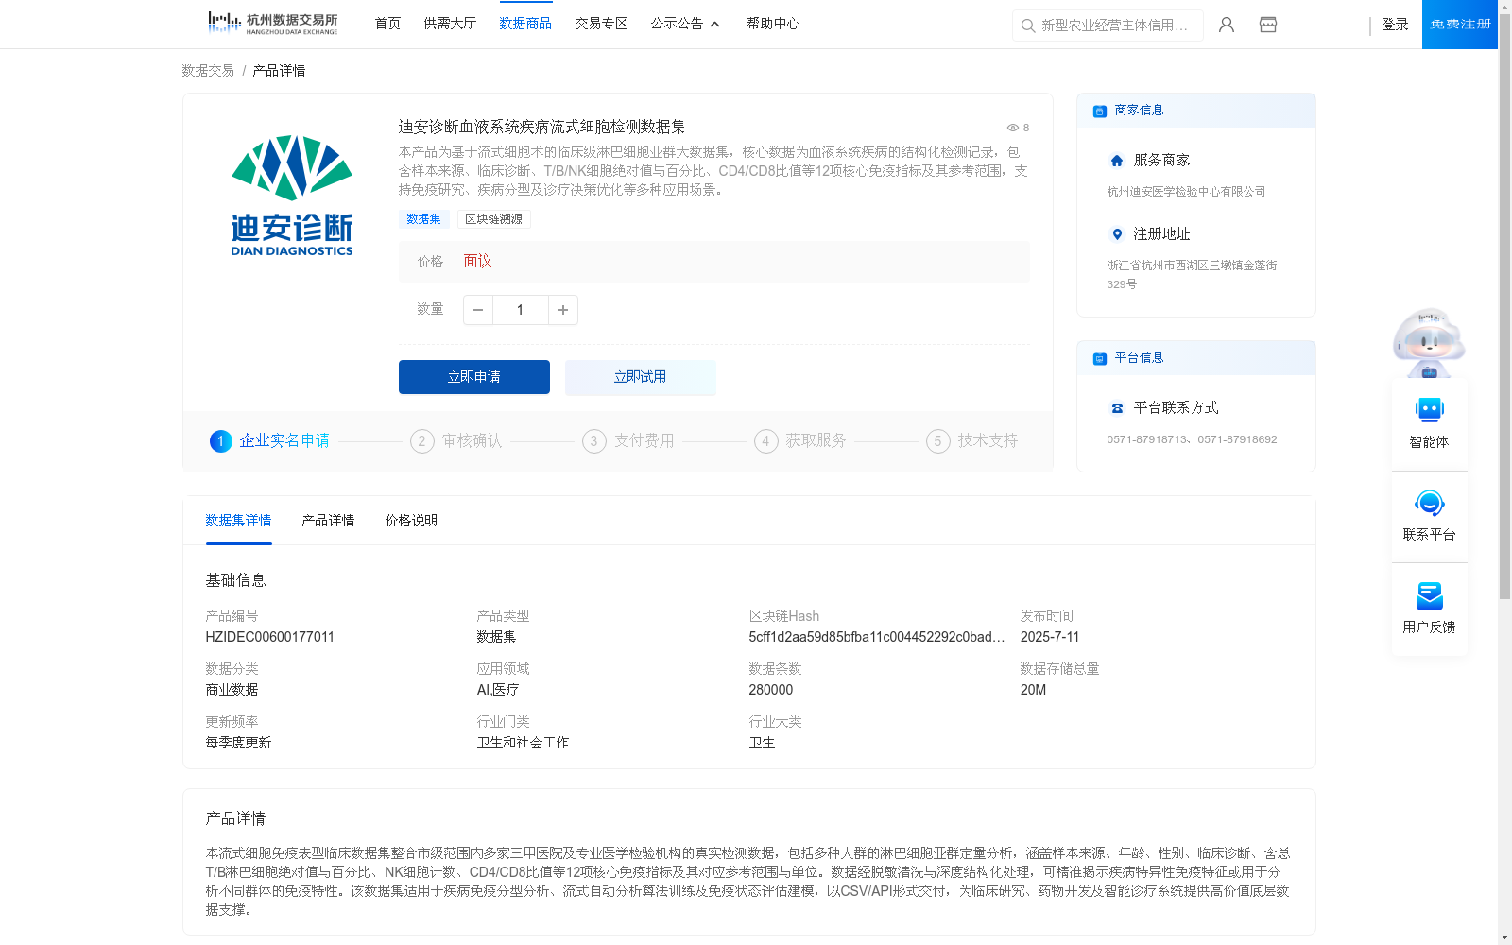
Task: Open 用户反馈 feedback icon
Action: [1429, 595]
